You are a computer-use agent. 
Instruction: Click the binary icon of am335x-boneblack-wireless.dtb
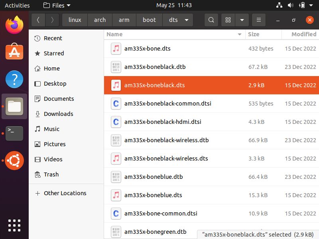(116, 140)
